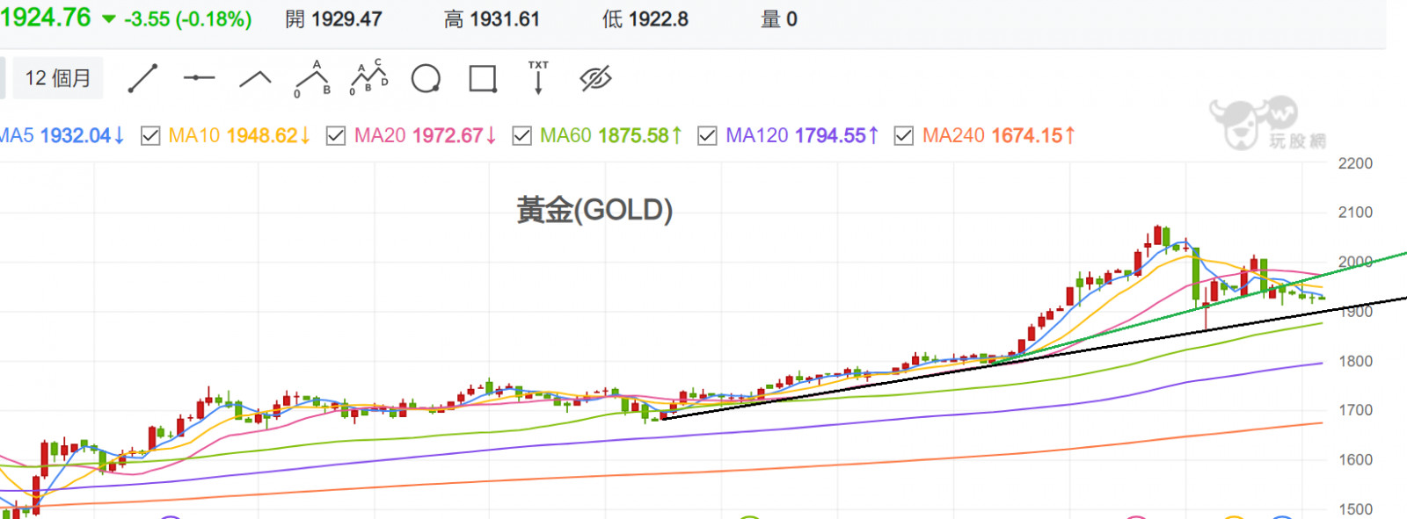Select the five-point 0-A-B-C-D wave tool
Screen dimensions: 1407x519
[368, 77]
